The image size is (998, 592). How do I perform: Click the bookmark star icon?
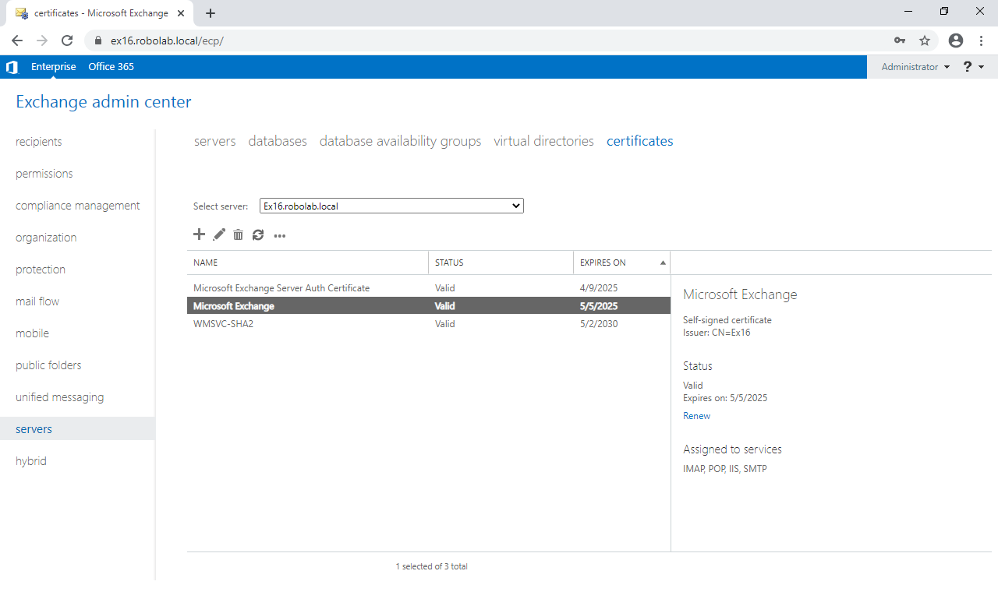coord(925,40)
